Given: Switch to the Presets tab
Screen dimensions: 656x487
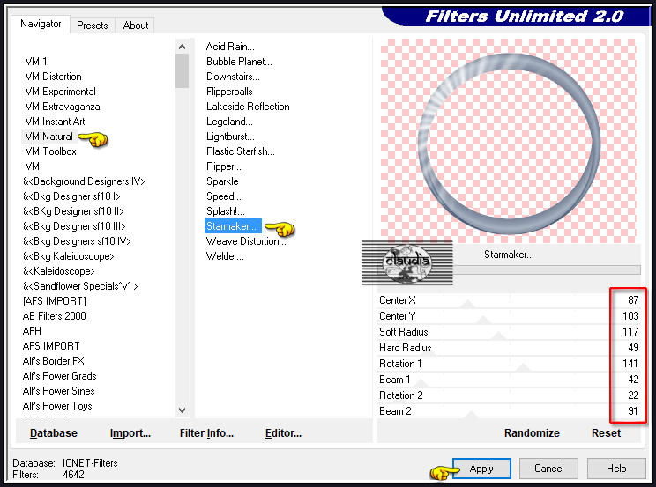Looking at the screenshot, I should tap(92, 26).
